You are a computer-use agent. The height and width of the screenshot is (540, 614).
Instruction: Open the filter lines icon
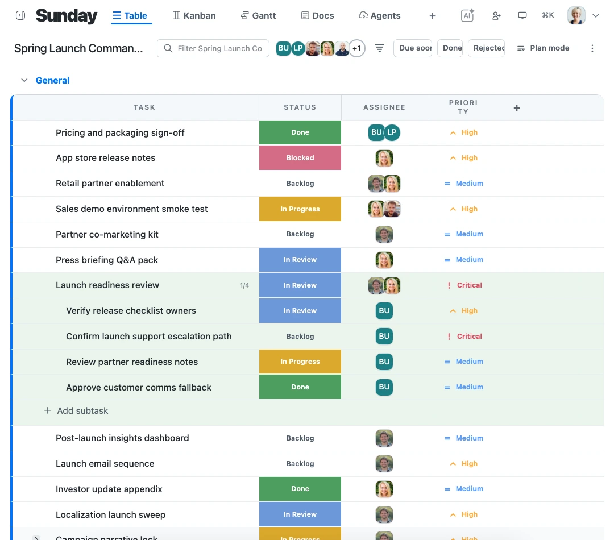[x=379, y=48]
